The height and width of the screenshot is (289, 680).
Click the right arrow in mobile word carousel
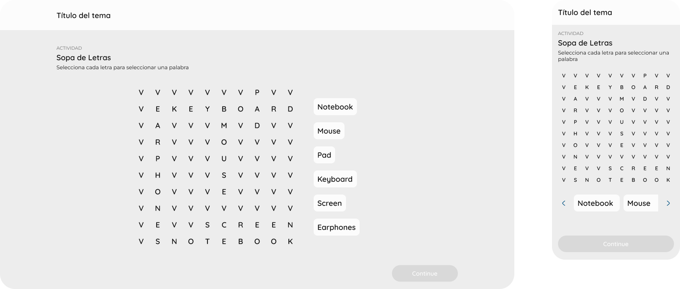[x=668, y=203]
